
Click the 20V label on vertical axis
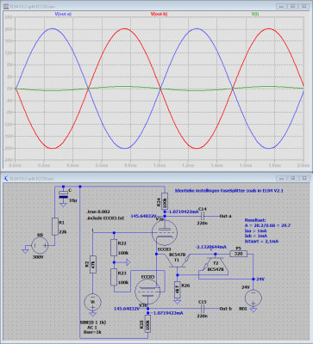click(9, 29)
